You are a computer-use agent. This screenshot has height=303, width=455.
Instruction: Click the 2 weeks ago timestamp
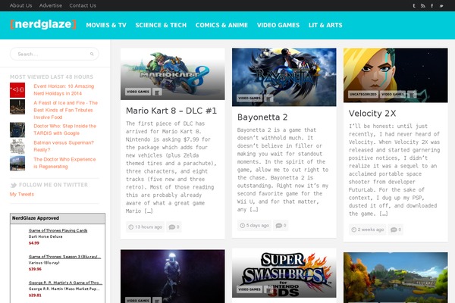coord(371,230)
